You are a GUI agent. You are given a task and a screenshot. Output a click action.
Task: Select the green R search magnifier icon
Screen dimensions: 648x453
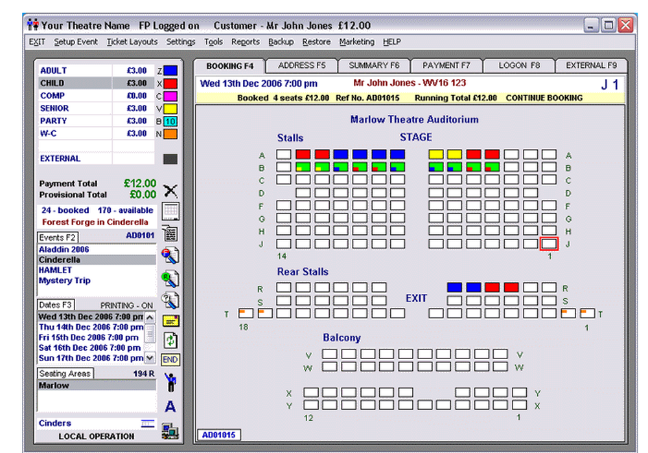[x=170, y=277]
